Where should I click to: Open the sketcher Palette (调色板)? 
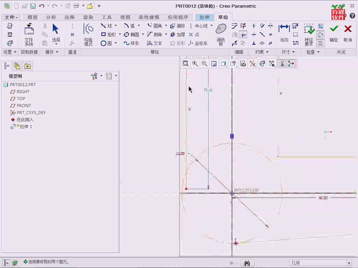pos(221,35)
